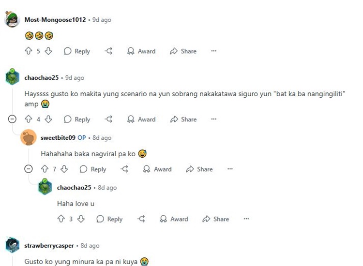Open sweetbite09's username link
The height and width of the screenshot is (266, 363).
pos(58,138)
